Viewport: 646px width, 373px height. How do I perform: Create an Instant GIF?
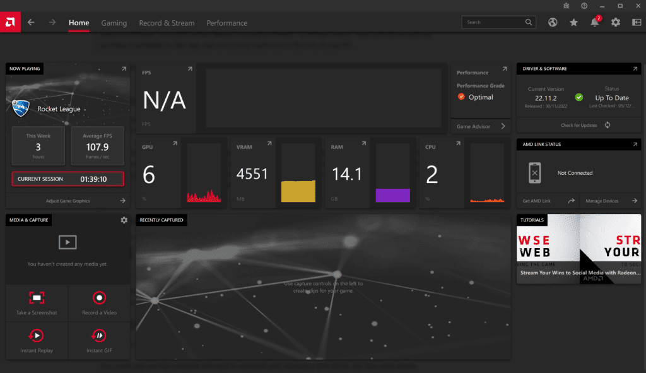pos(99,341)
